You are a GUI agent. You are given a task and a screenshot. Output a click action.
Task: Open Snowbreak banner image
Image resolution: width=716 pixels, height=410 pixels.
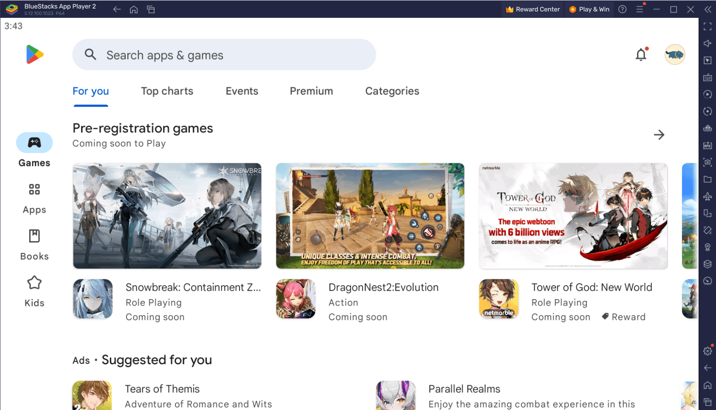pos(167,216)
